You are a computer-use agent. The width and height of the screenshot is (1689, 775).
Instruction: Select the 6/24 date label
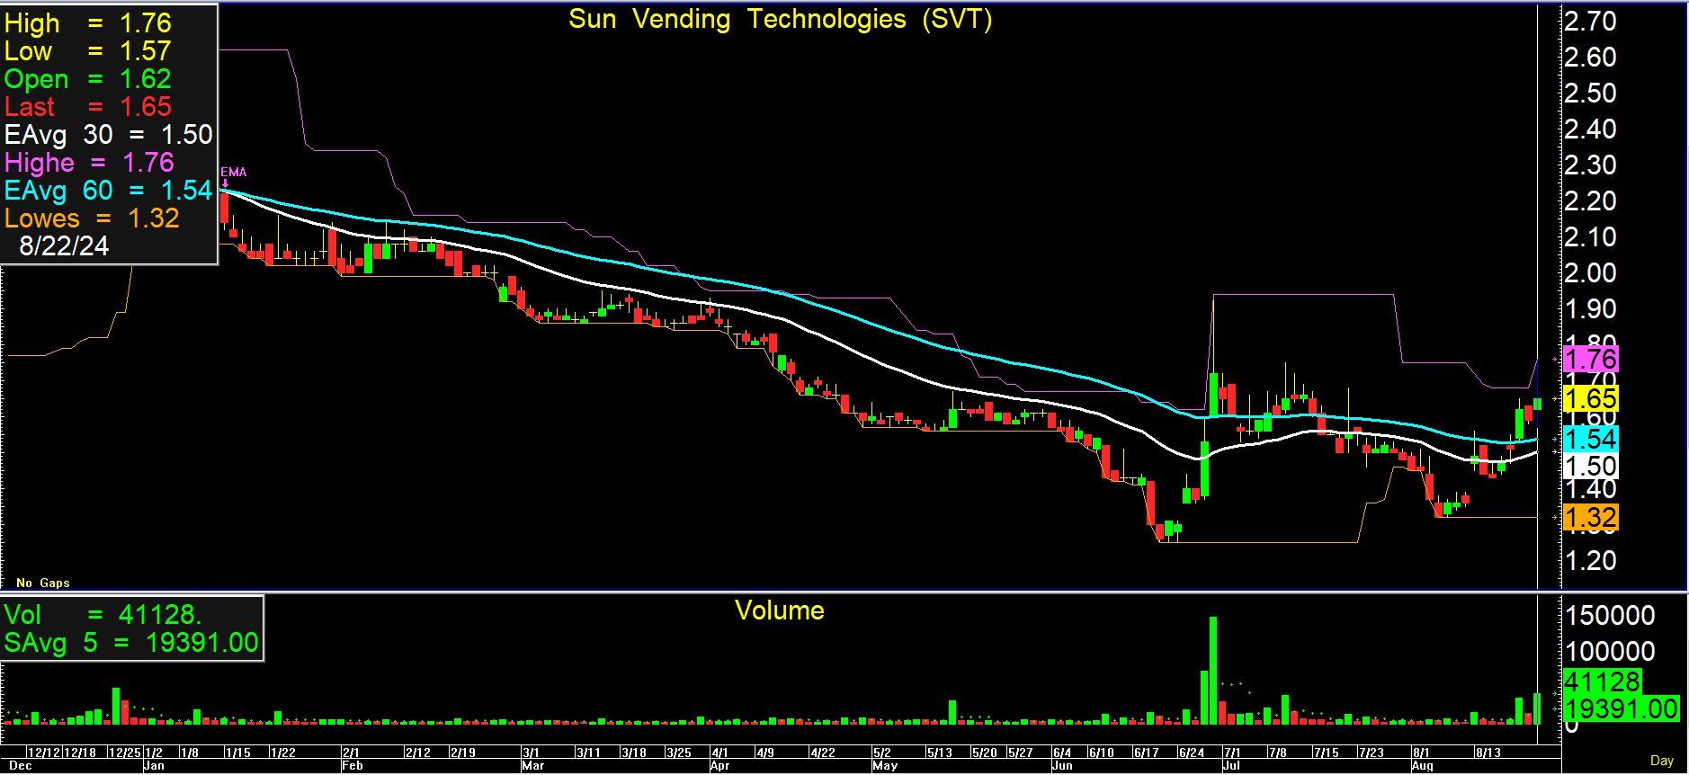(x=1191, y=753)
